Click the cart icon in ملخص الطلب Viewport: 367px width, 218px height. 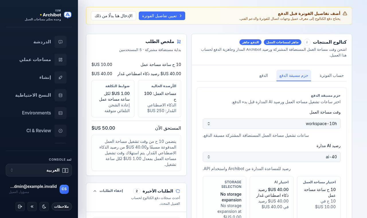179,42
